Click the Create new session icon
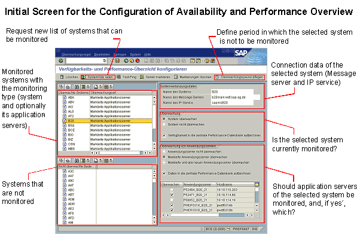Screen dimensions: 357x238 [193, 61]
